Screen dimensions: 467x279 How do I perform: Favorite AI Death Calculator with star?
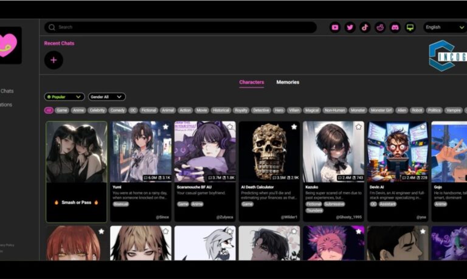click(294, 127)
